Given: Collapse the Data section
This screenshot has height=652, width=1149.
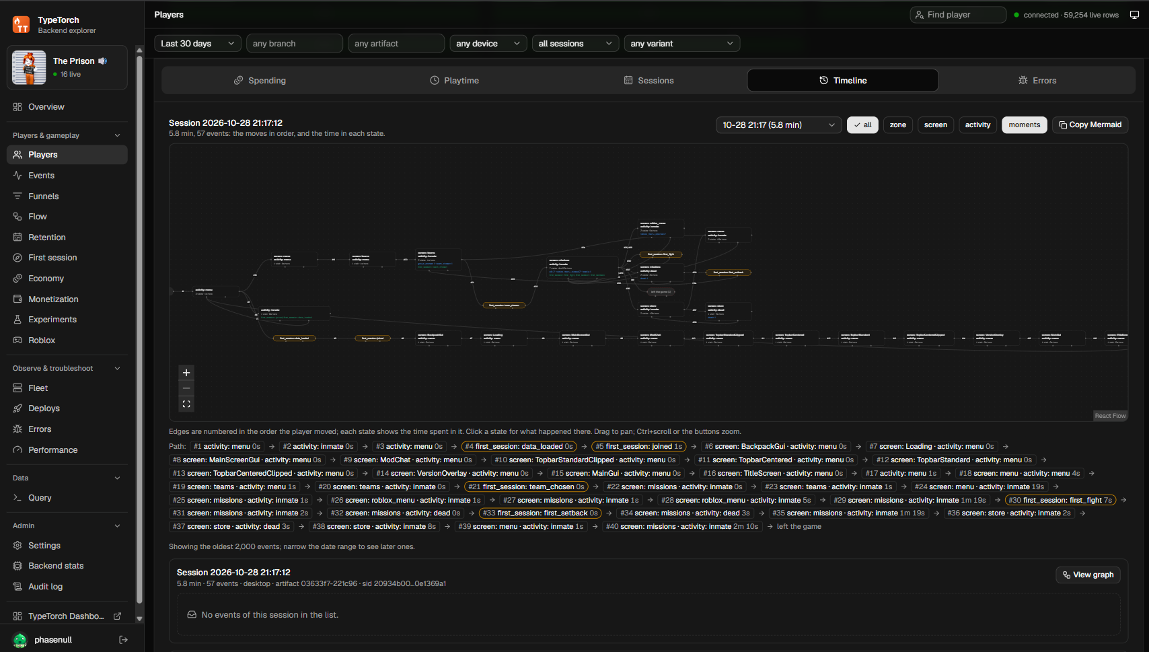Looking at the screenshot, I should click(67, 478).
